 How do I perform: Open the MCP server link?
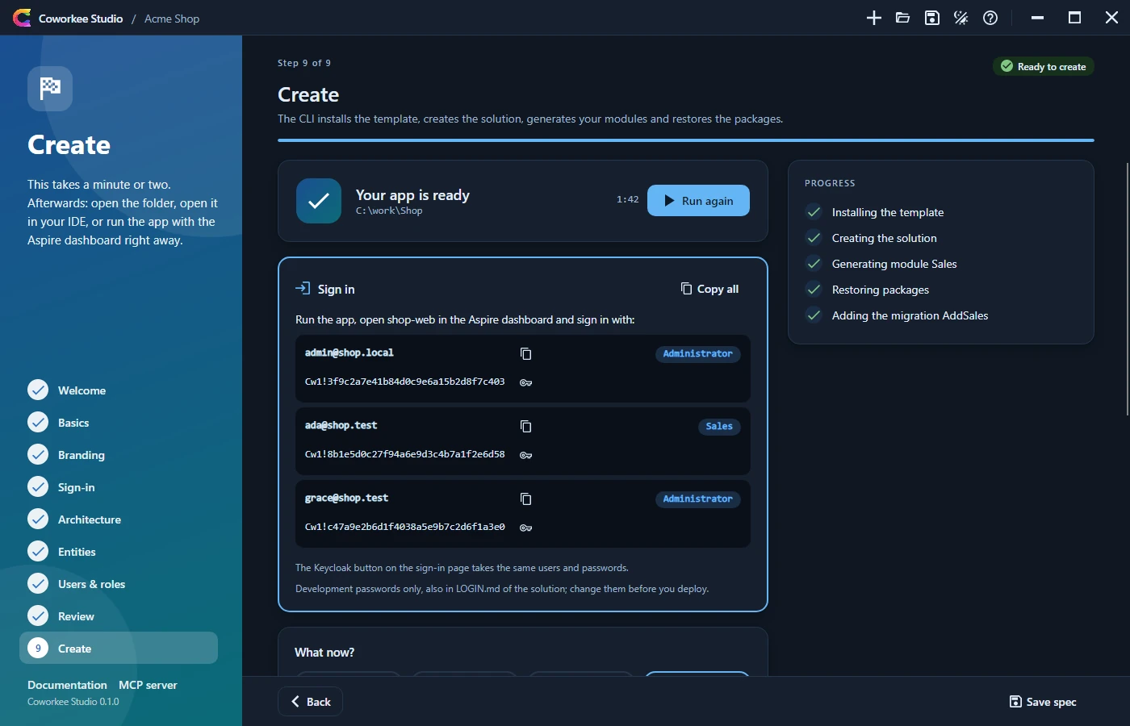(148, 685)
